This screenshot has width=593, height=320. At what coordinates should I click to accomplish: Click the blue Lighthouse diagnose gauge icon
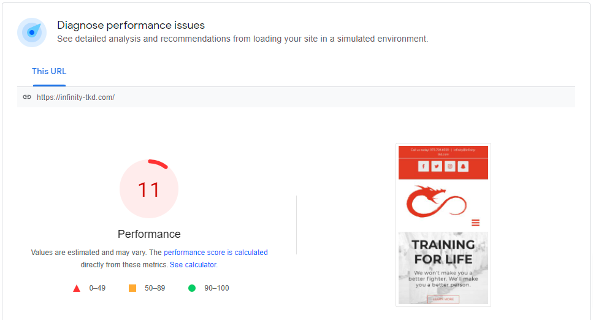click(32, 32)
